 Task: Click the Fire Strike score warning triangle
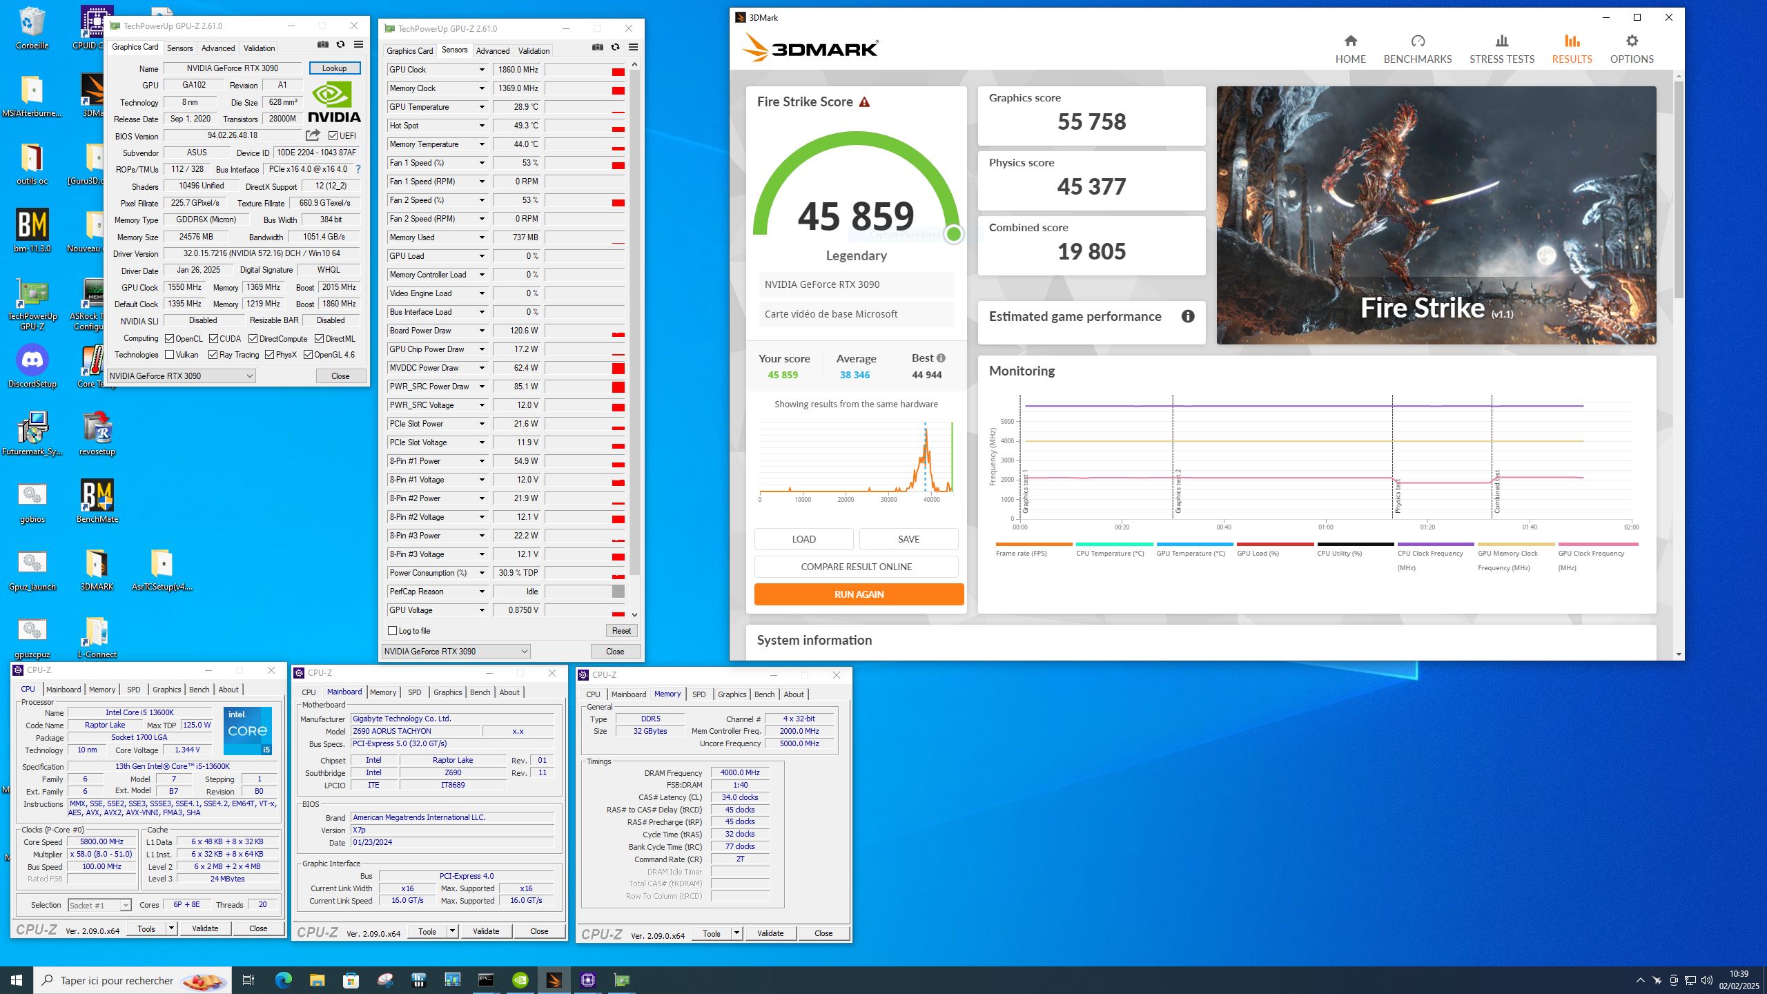864,102
